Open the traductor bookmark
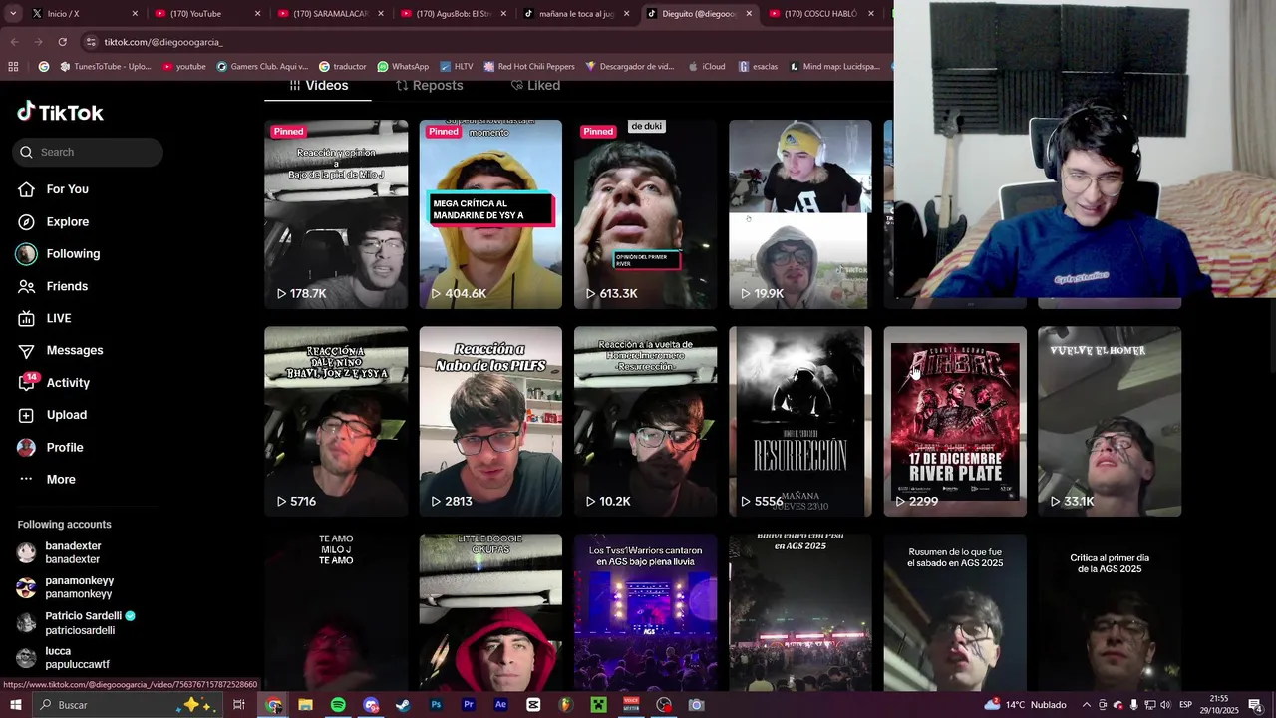 (342, 67)
